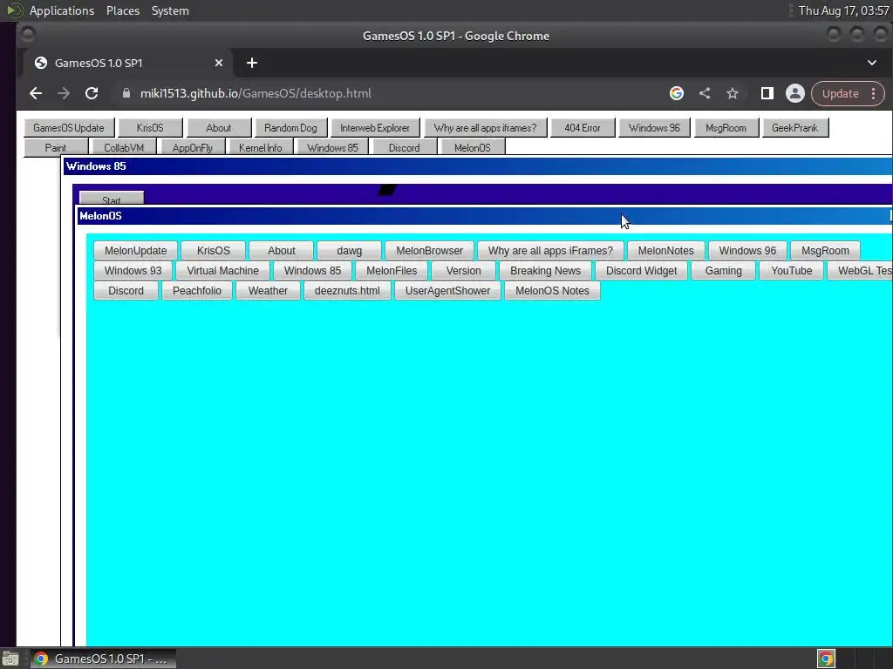
Task: Open Kernel Info
Action: (x=261, y=147)
